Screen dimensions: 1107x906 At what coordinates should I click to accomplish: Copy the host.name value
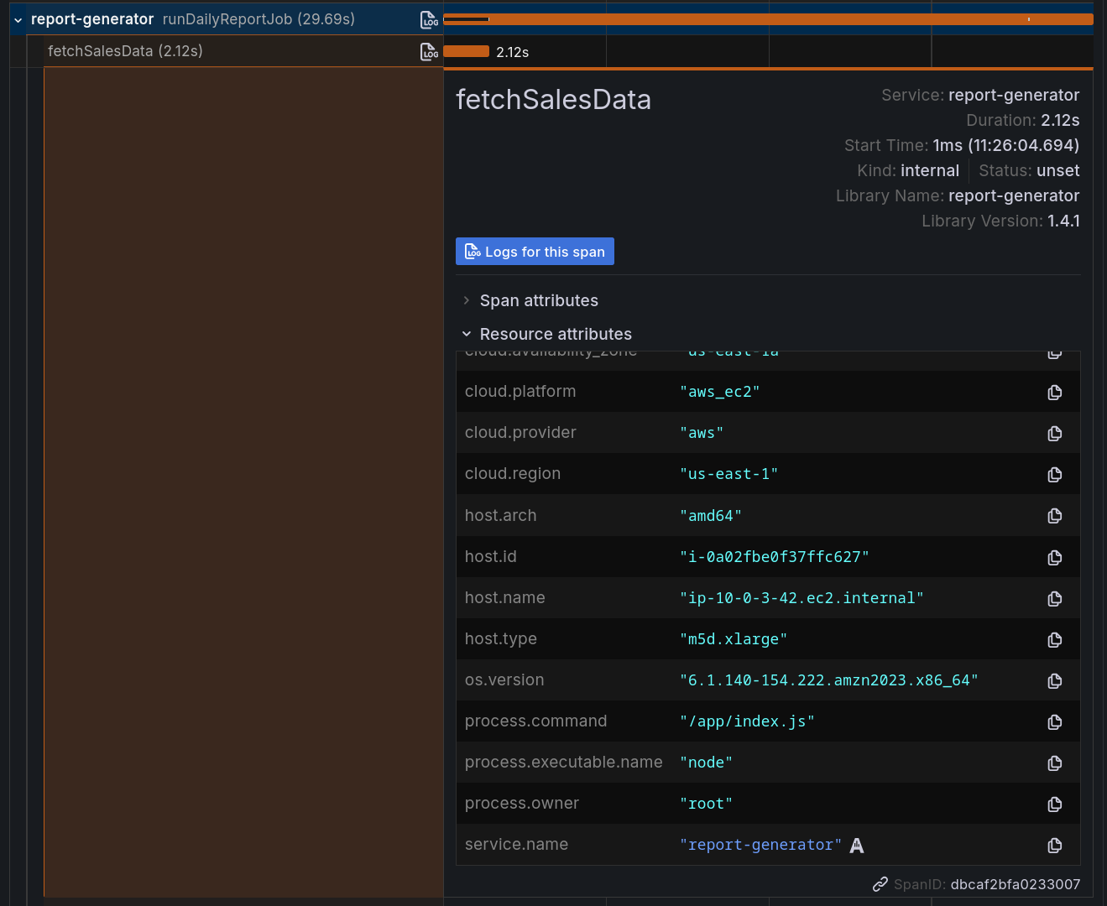click(1055, 599)
